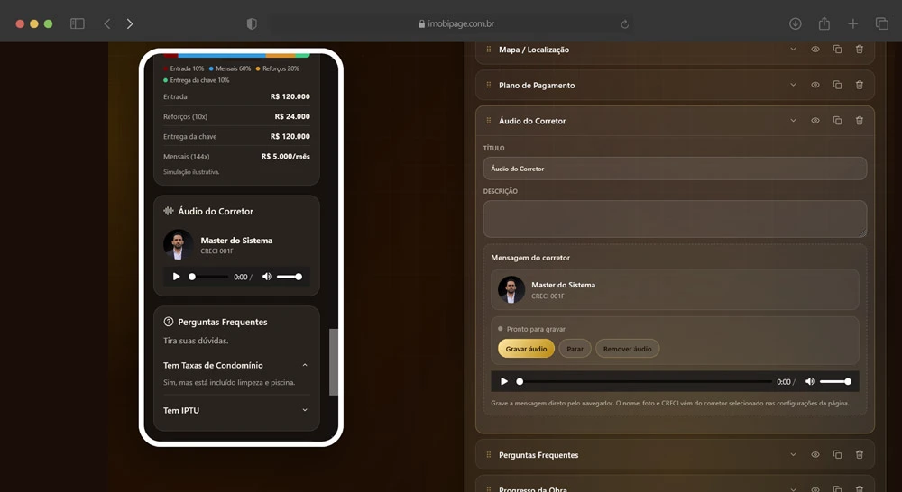Grab the drag handle of Perguntas Frequentes section
The image size is (902, 492).
[488, 455]
